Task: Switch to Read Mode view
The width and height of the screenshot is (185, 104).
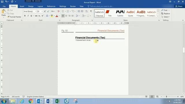Action: 146,96
